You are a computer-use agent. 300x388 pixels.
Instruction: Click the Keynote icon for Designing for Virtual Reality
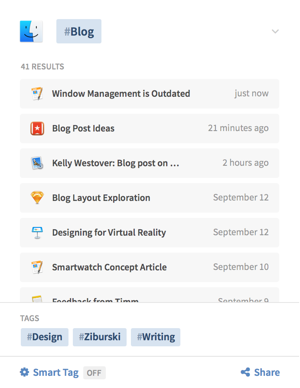tap(37, 232)
